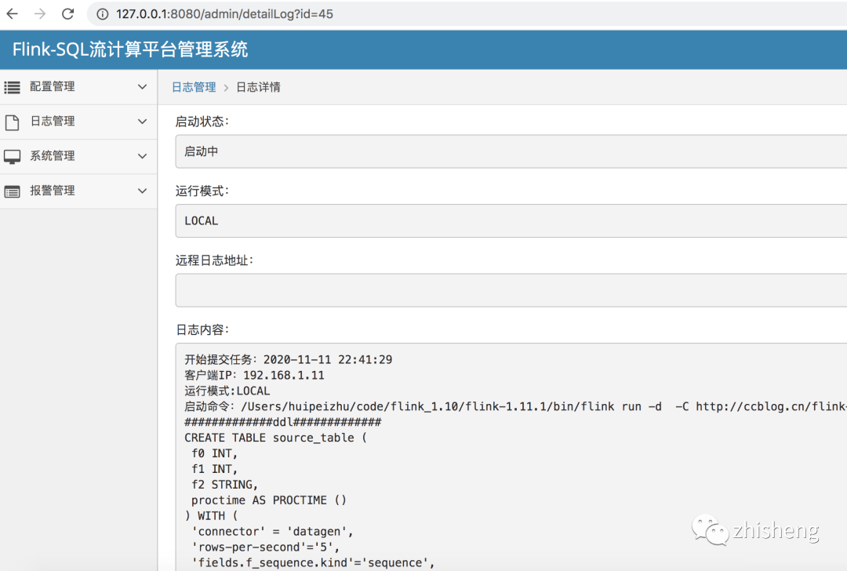Click the log line 客户端IP: 192.168.1.11

click(x=254, y=376)
